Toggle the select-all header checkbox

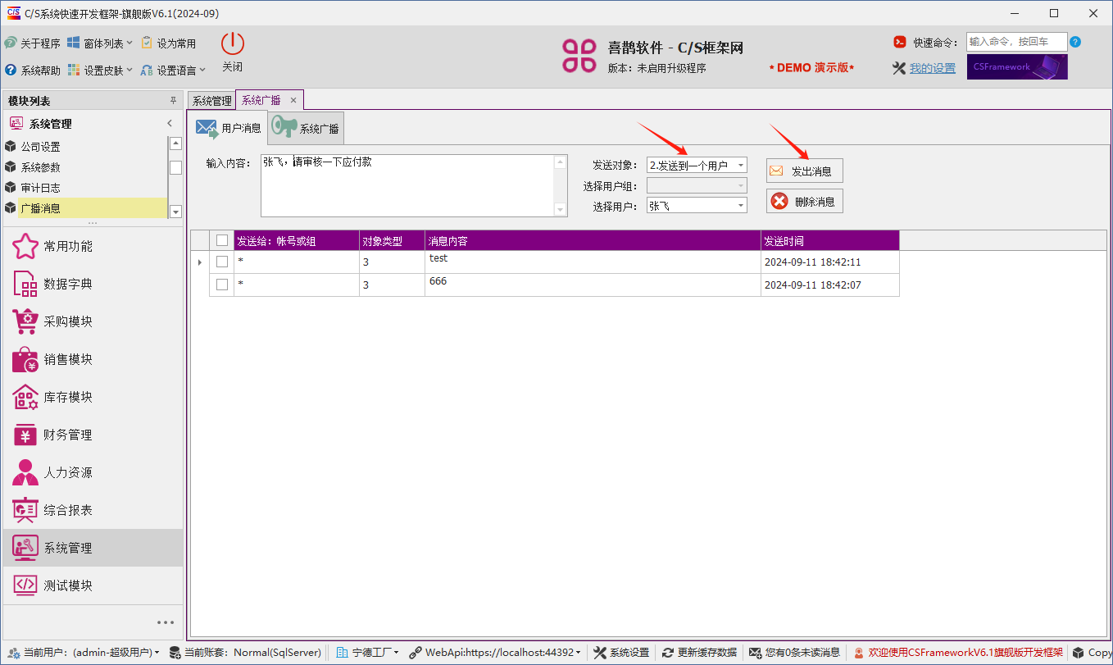[222, 240]
